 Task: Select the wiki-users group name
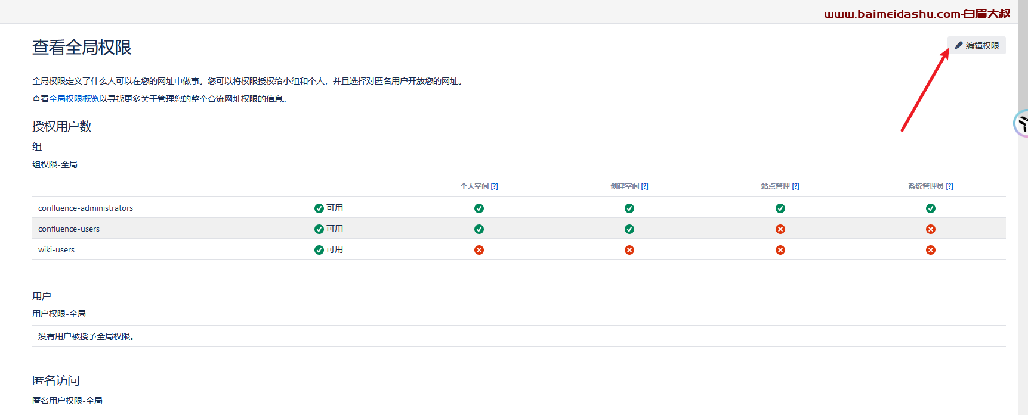coord(56,249)
